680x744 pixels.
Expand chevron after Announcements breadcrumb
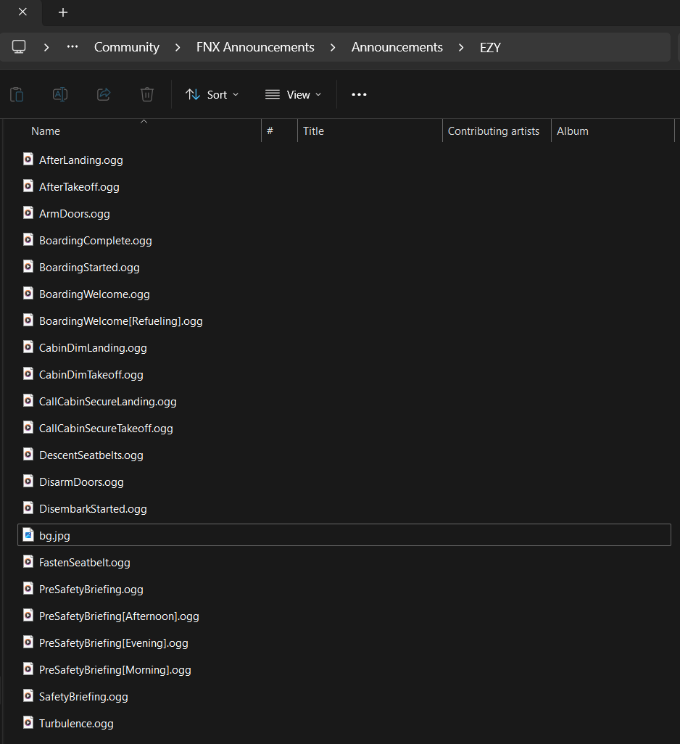click(461, 47)
